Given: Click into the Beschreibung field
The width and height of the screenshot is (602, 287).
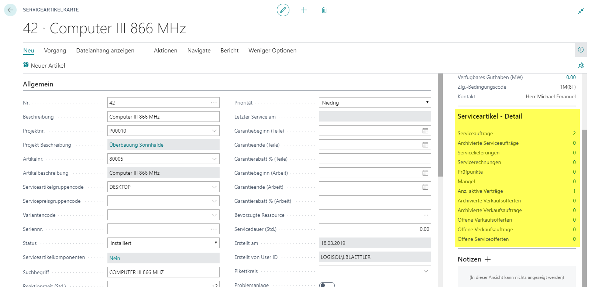Looking at the screenshot, I should click(x=164, y=117).
